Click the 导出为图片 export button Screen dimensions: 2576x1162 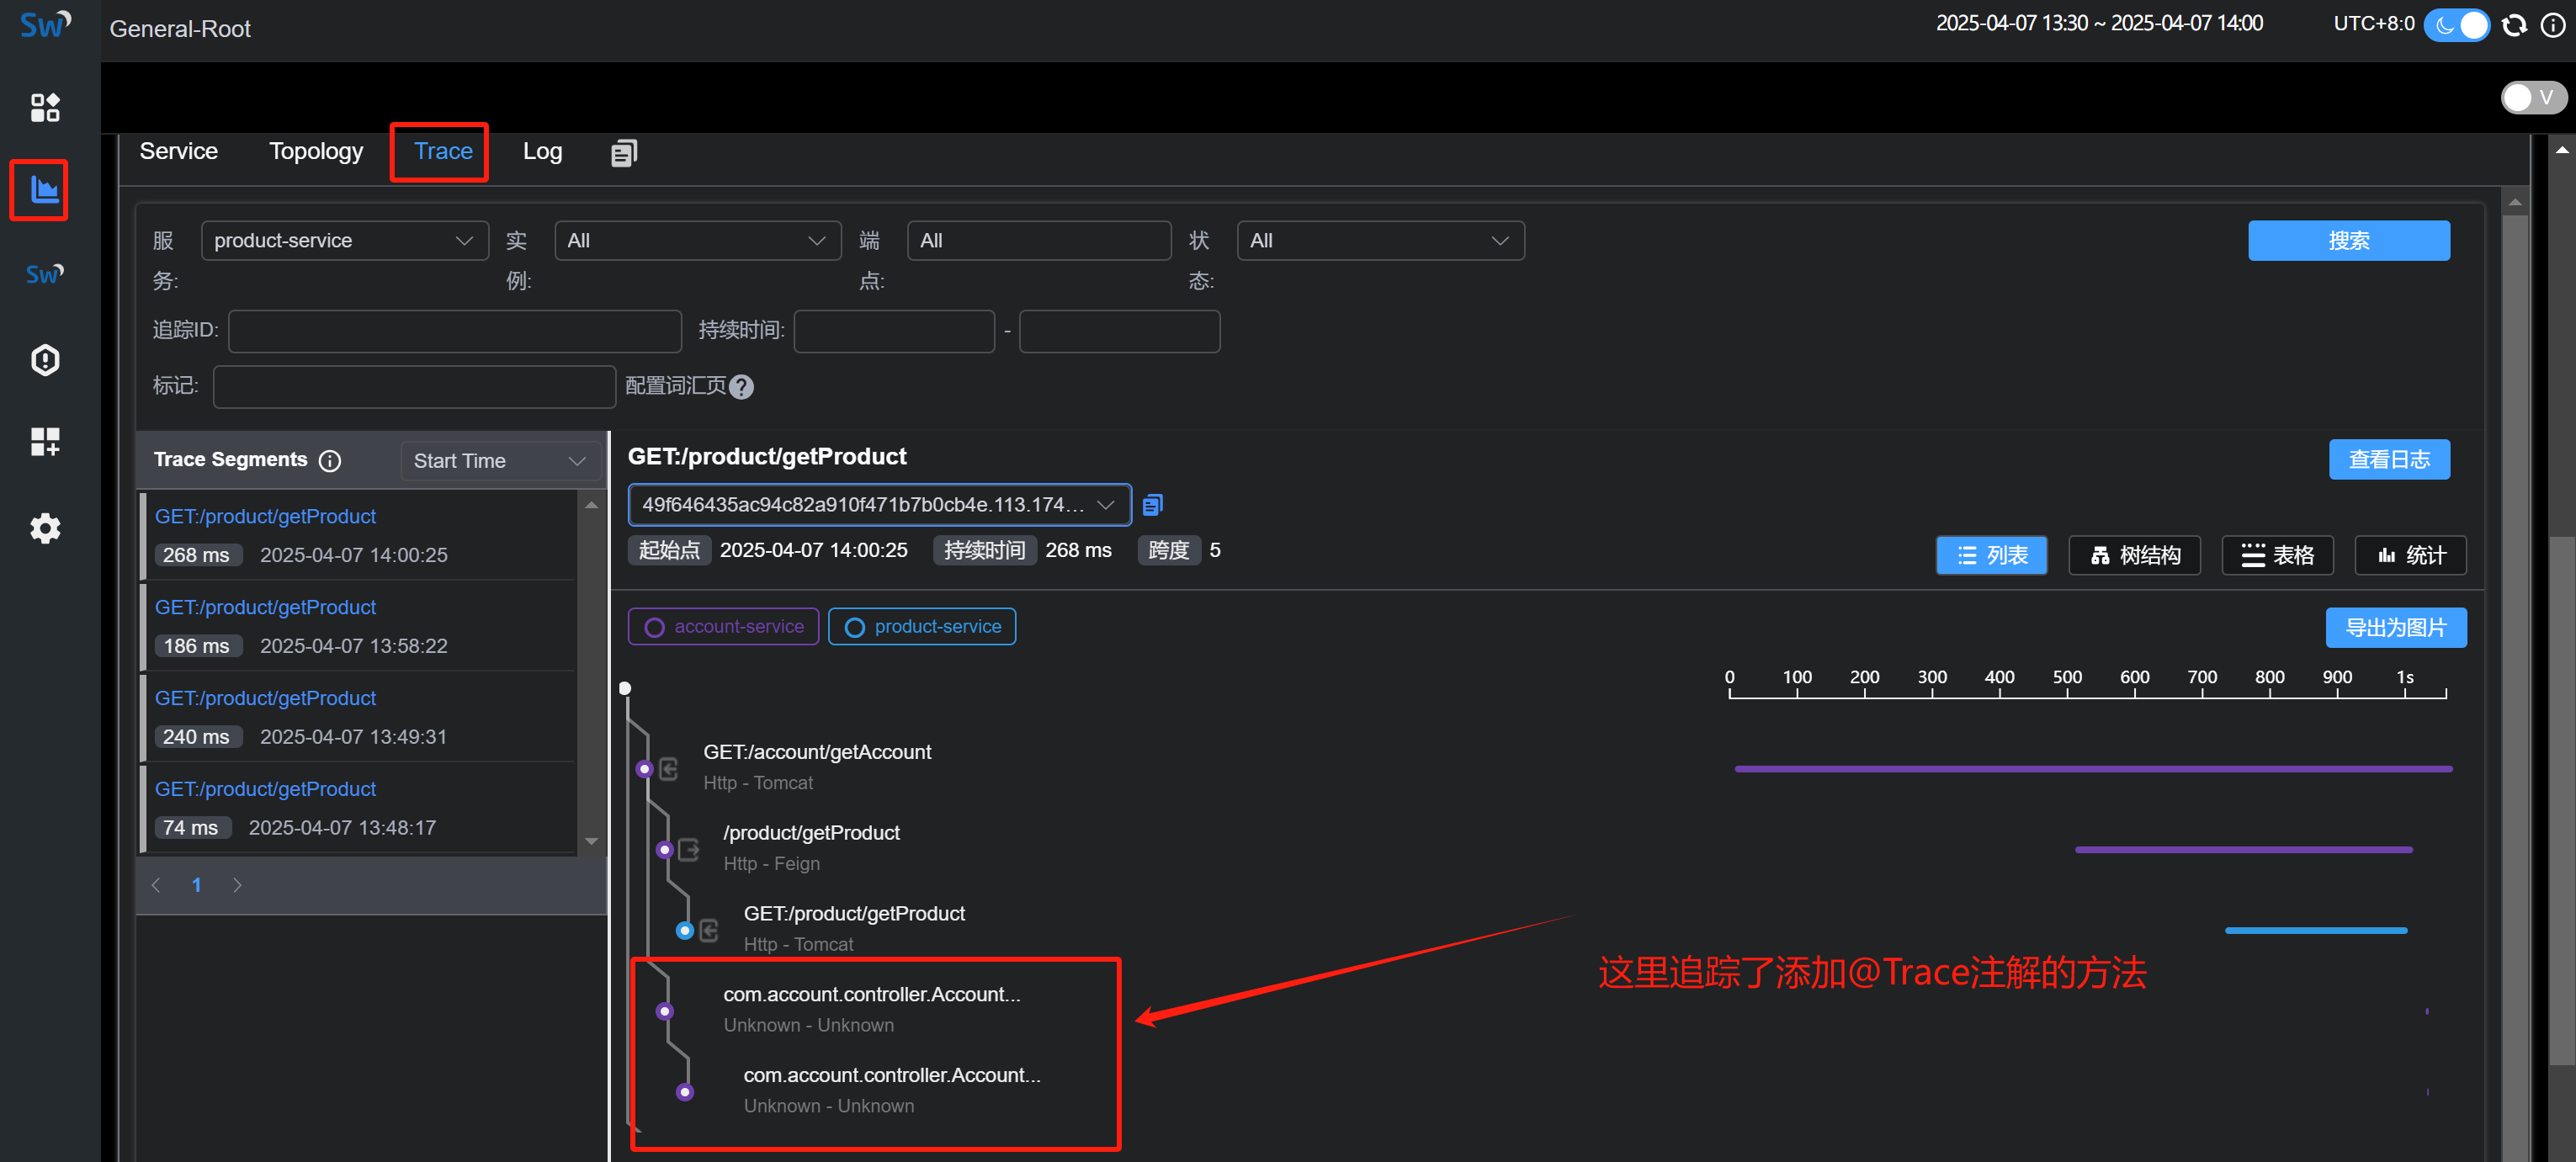(2395, 628)
